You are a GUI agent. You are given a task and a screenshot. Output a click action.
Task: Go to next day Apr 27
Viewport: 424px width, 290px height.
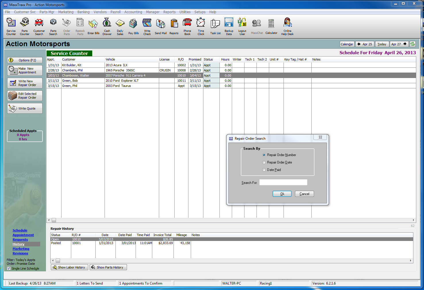[399, 44]
